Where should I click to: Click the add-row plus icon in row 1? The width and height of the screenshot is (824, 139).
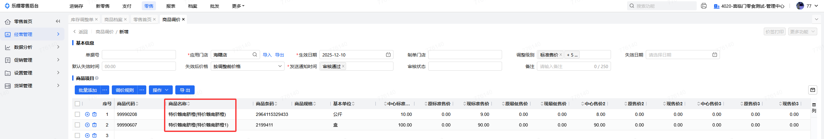(x=87, y=114)
